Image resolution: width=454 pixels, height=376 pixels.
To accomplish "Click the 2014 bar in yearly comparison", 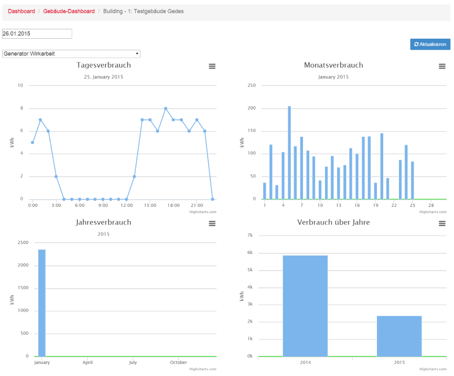I will (x=305, y=306).
